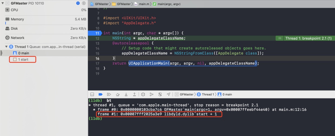This screenshot has height=136, width=335.
Task: Click the Step Over icon
Action: tap(118, 94)
